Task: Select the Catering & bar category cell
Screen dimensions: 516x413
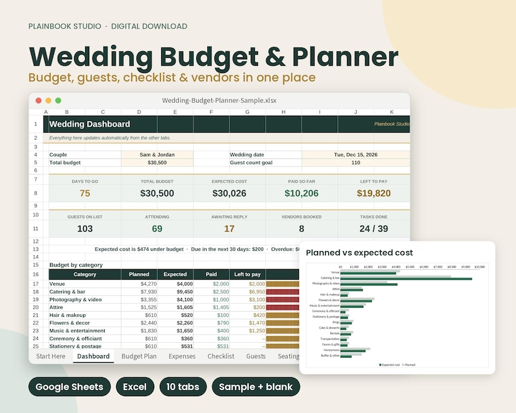Action: (85, 291)
